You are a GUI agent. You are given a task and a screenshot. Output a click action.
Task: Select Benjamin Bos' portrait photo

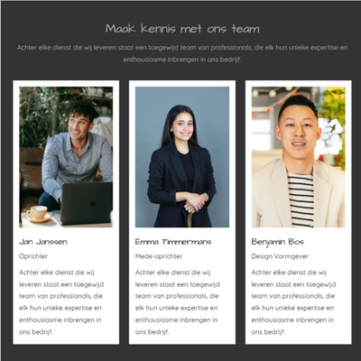click(x=298, y=157)
